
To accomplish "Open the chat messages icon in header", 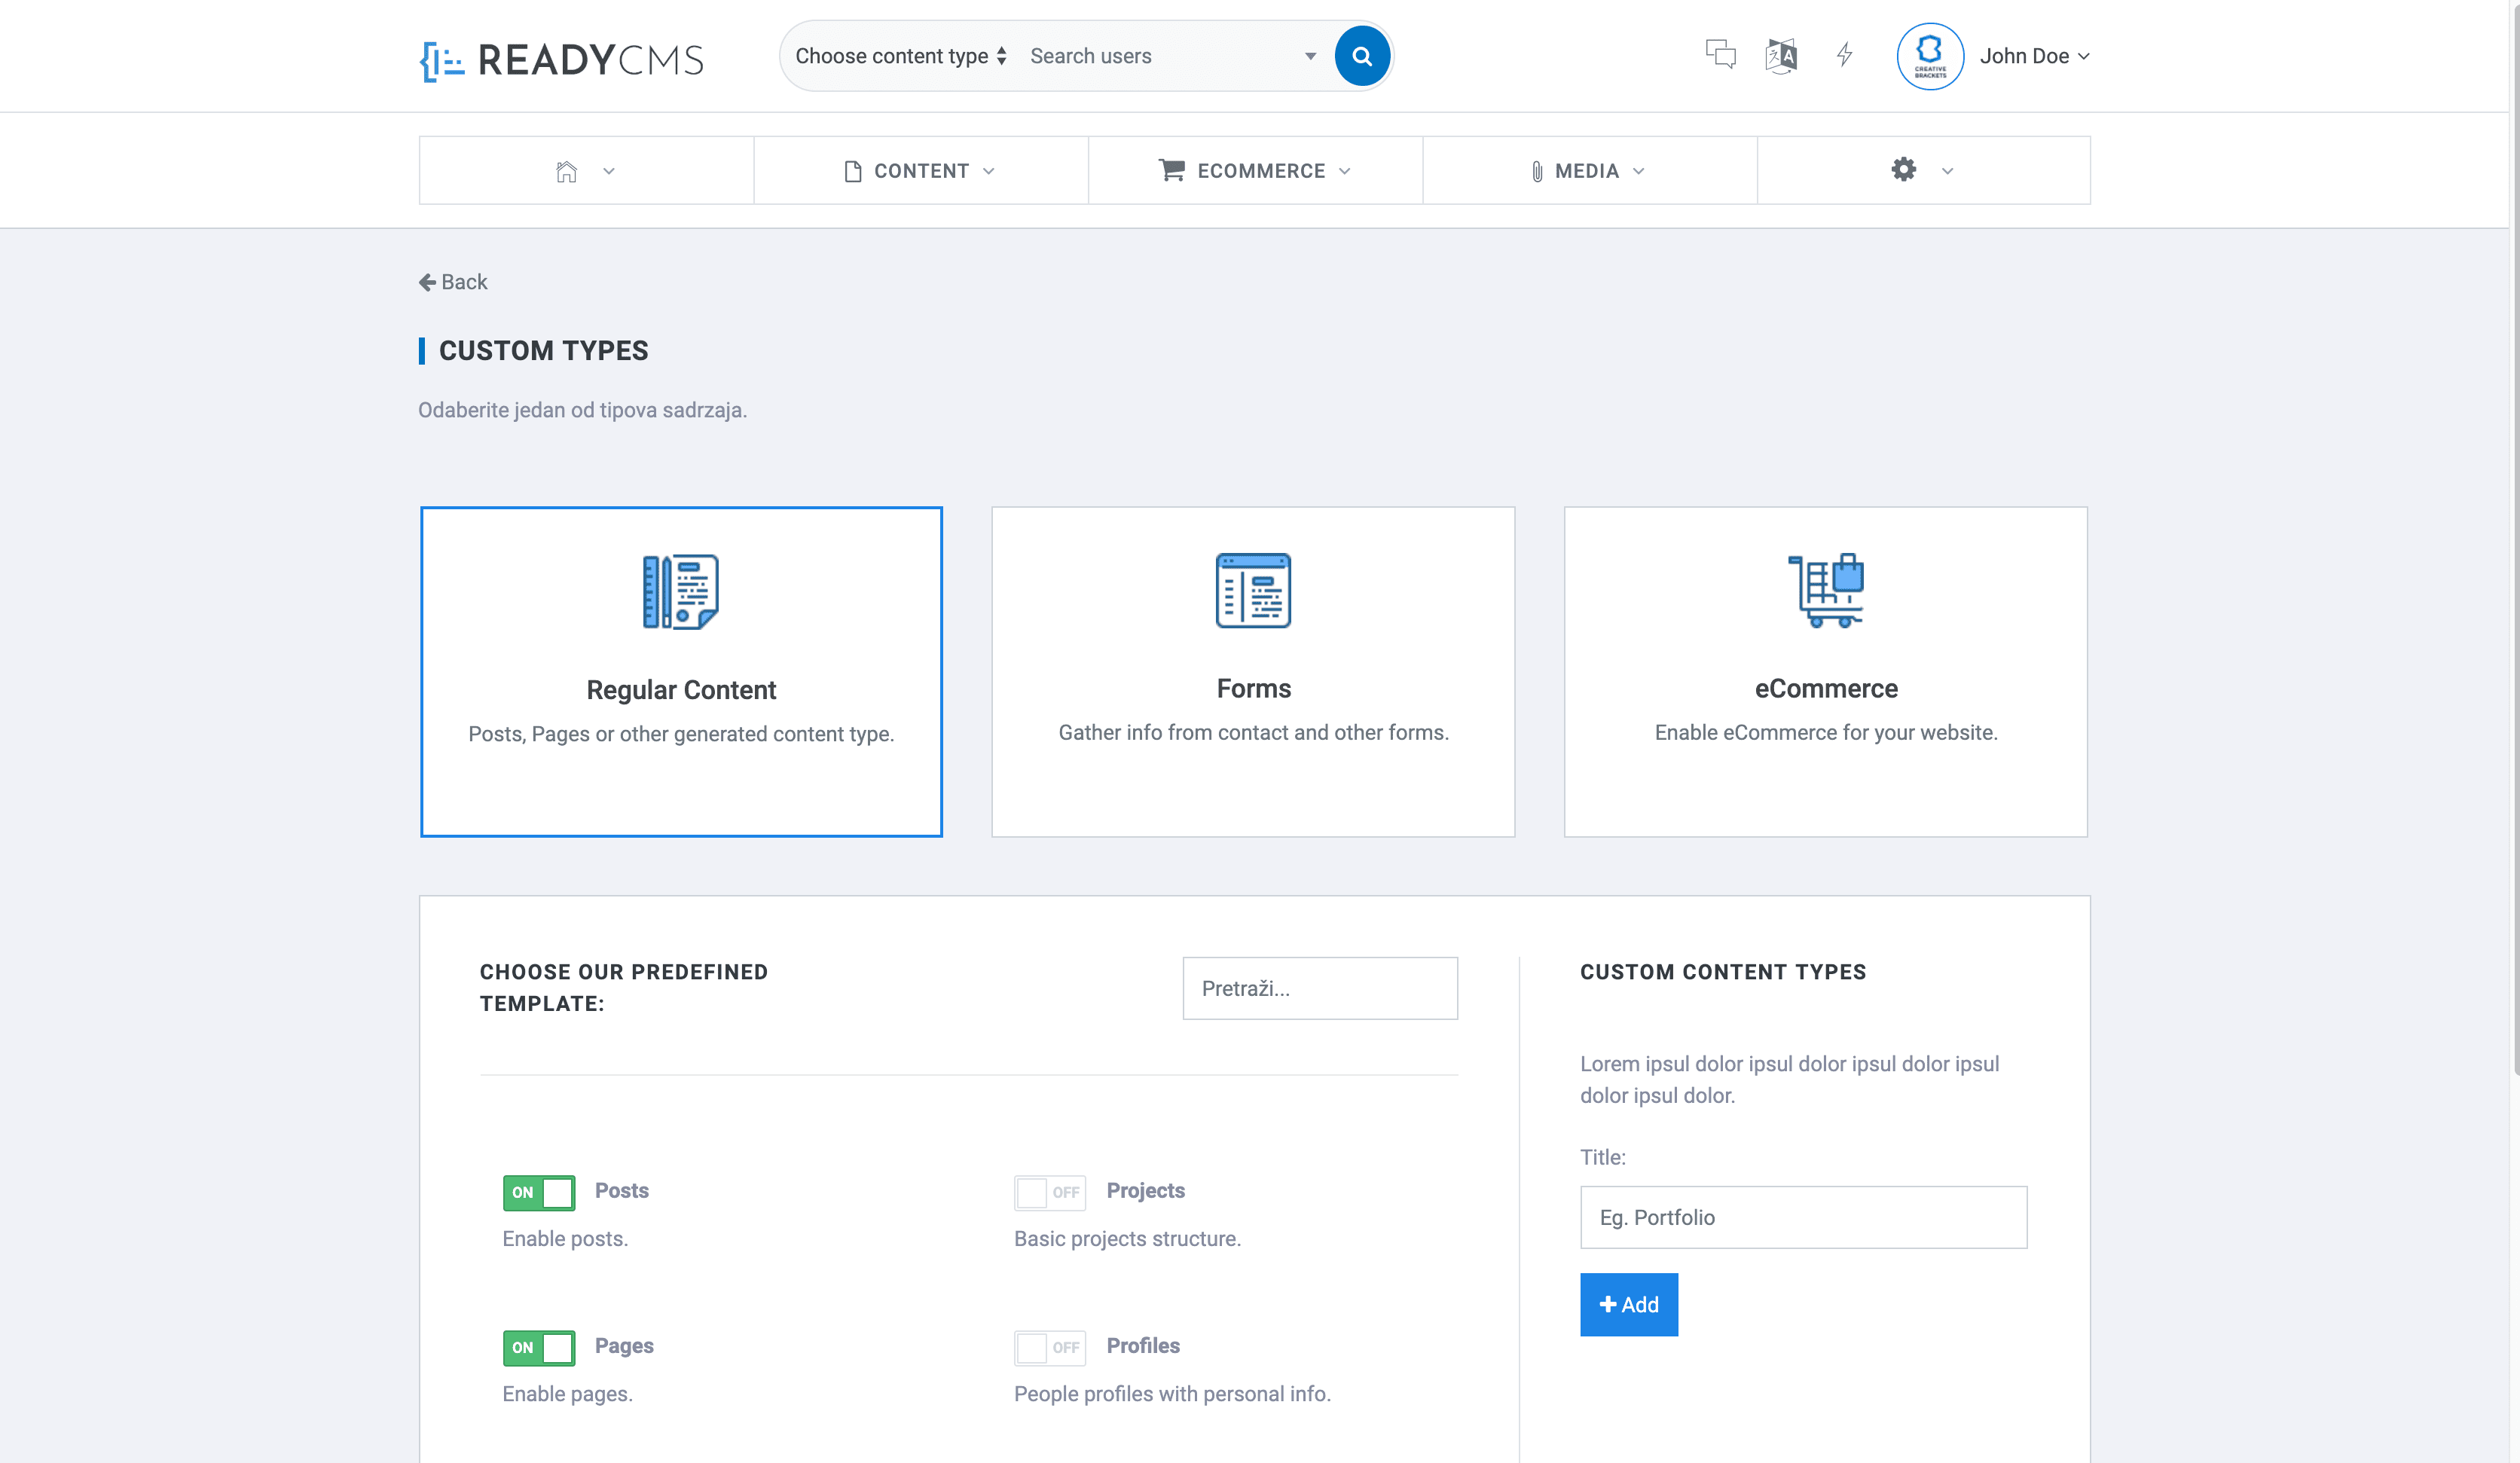I will tap(1720, 54).
